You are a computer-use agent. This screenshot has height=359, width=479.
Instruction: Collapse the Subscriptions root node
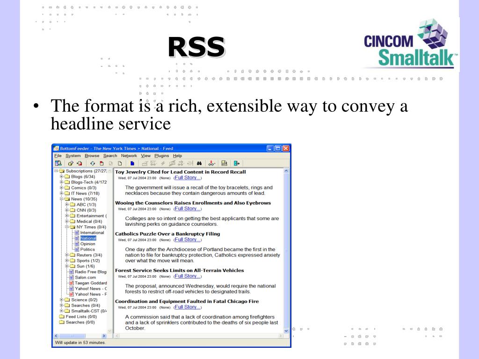[x=56, y=171]
